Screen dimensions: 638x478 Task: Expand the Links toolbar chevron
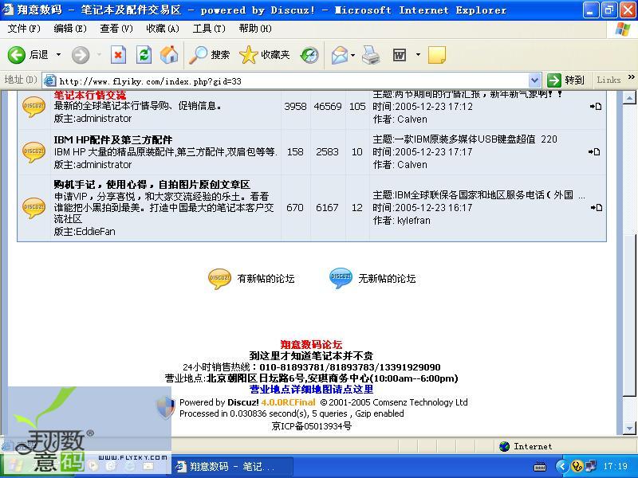[x=632, y=77]
